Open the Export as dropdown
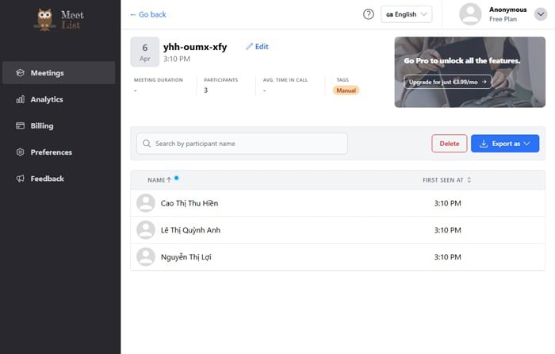Screen dimensions: 555x354 [505, 144]
